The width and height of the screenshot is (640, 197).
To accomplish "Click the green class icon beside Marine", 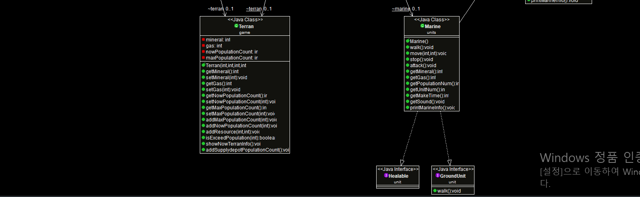I will (x=423, y=26).
